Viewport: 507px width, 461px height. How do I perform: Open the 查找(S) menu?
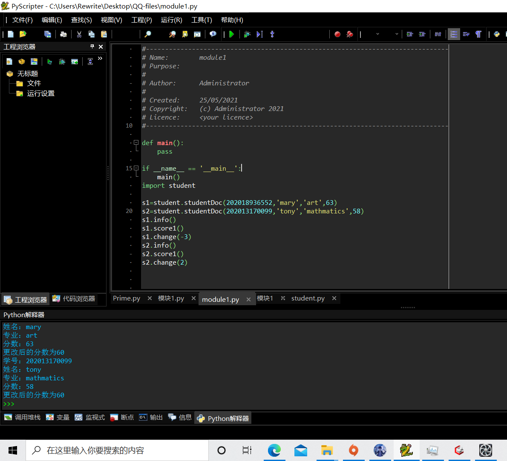click(81, 20)
